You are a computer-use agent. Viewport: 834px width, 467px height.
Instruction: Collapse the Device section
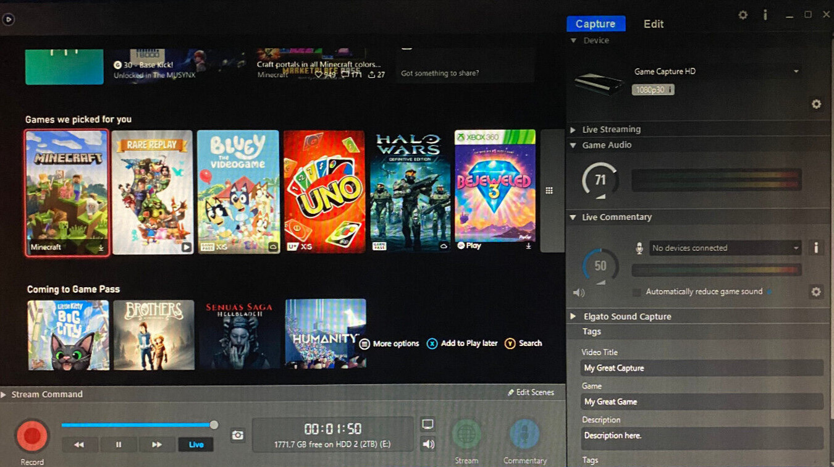573,41
